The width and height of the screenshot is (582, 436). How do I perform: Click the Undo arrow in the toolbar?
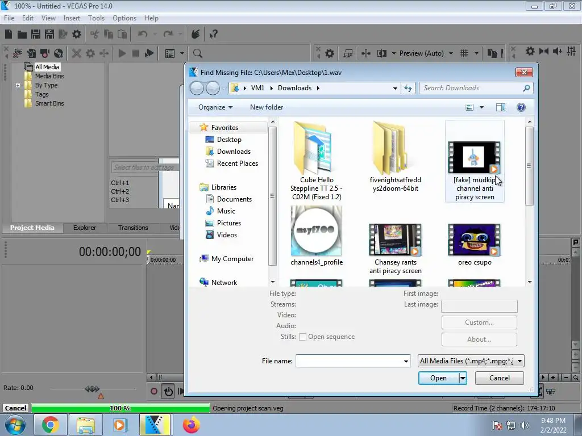[142, 34]
